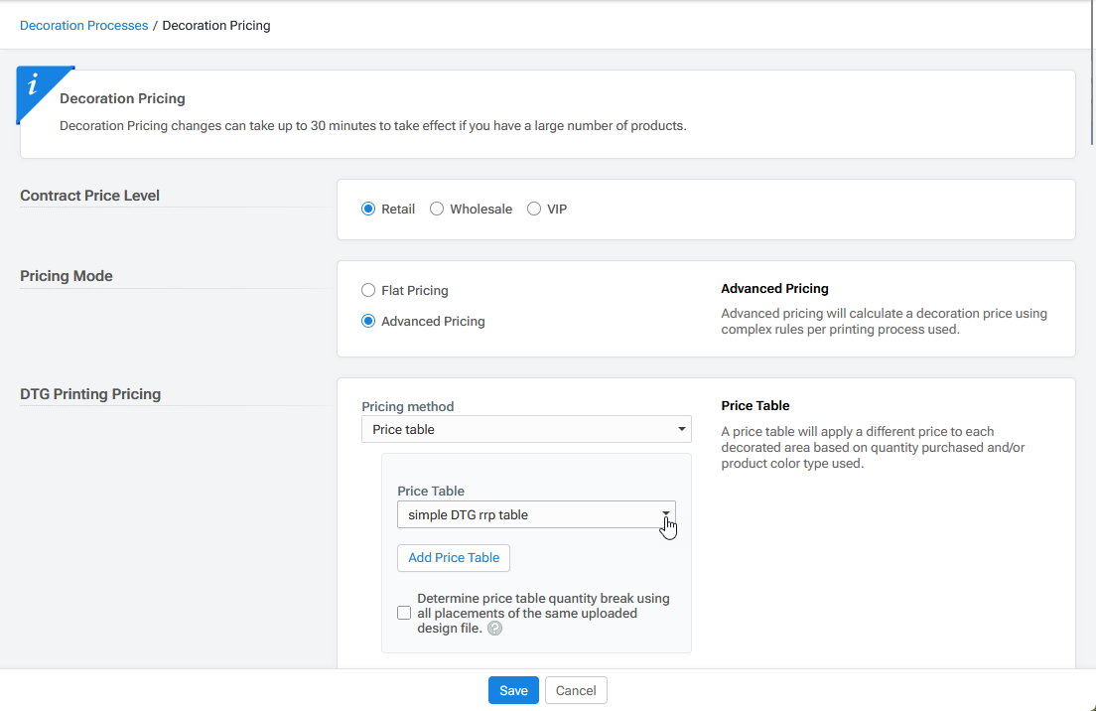
Task: Go to Decoration Processes breadcrumb
Action: [x=84, y=26]
